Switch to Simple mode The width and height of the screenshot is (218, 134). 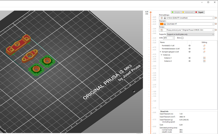tap(176, 12)
